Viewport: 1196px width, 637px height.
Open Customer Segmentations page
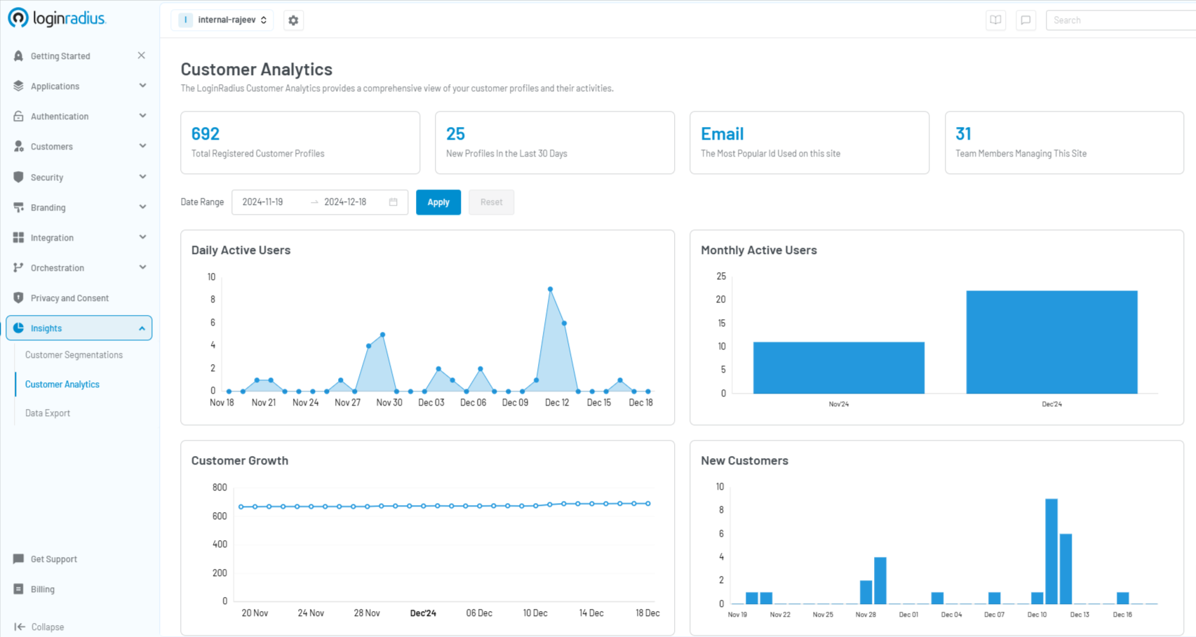coord(74,355)
